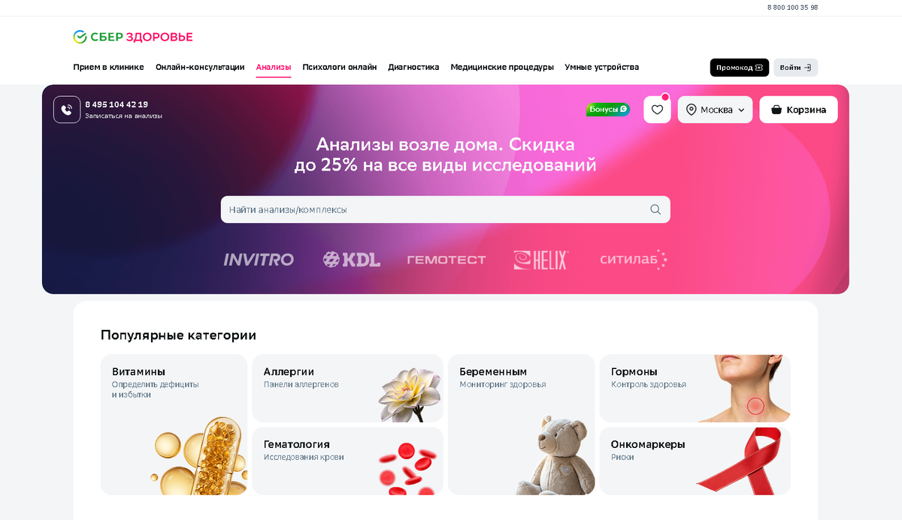Select the Helix lab logo

tap(541, 260)
